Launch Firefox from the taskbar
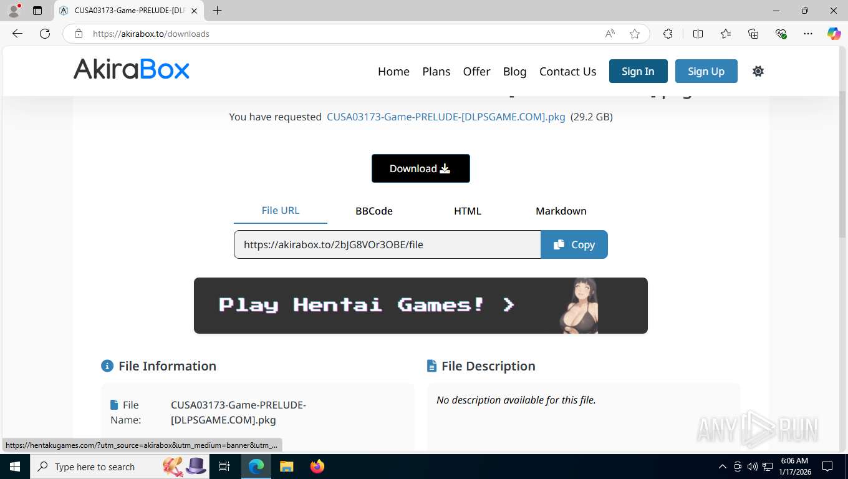 pyautogui.click(x=317, y=467)
